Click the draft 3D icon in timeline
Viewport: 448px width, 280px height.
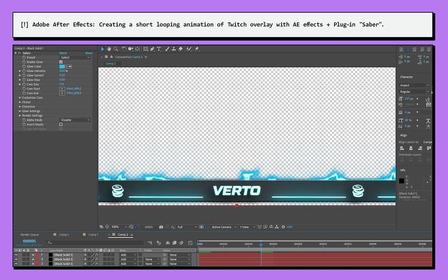tap(159, 243)
